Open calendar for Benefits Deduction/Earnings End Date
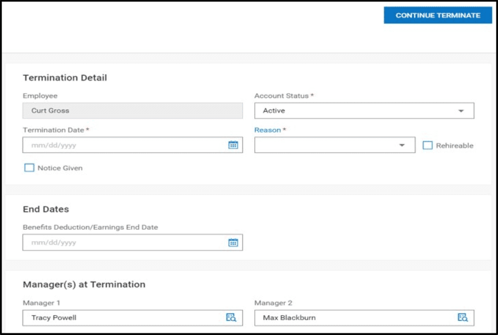This screenshot has height=335, width=498. 233,242
